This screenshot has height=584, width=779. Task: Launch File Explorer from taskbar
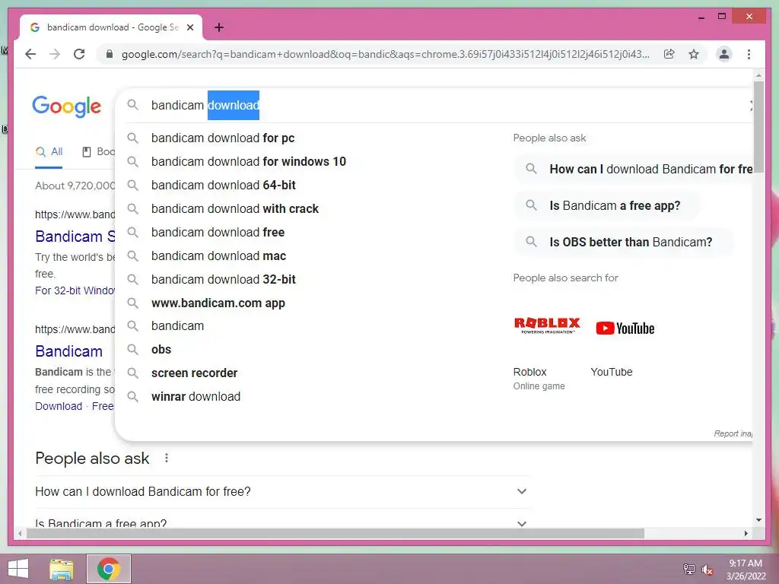coord(62,569)
